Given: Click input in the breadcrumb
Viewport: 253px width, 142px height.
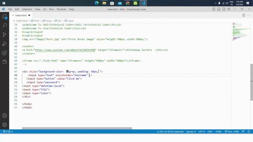Looking at the screenshot, I should click(71, 21).
